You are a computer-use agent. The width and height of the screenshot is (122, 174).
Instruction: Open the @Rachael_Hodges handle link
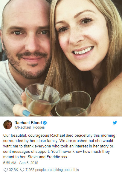click(x=30, y=127)
